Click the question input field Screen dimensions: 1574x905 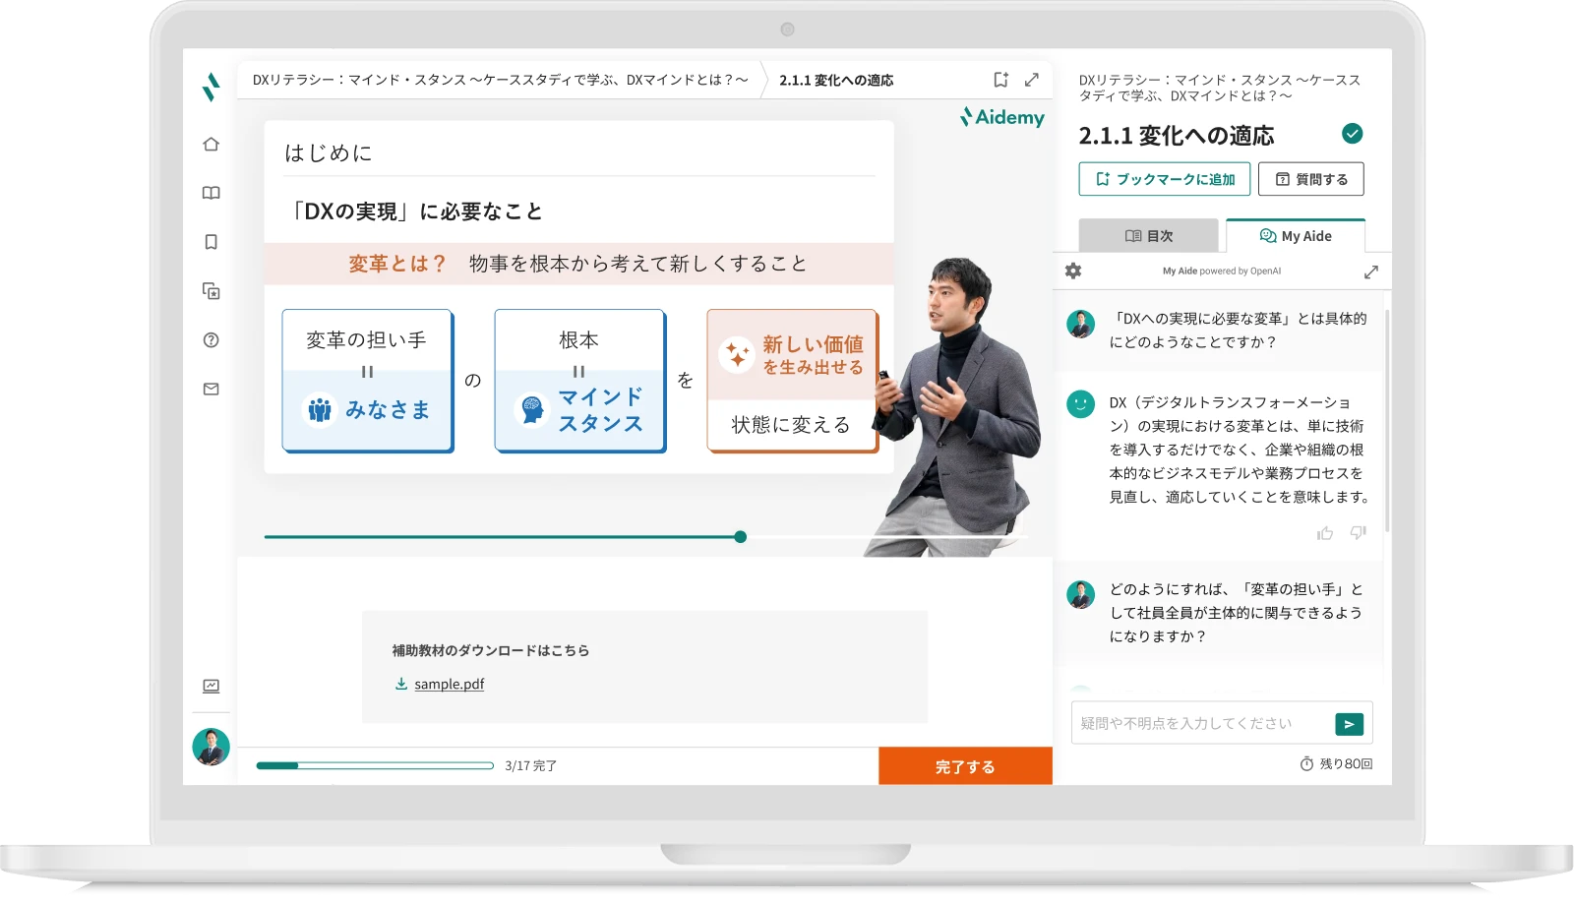(x=1200, y=723)
